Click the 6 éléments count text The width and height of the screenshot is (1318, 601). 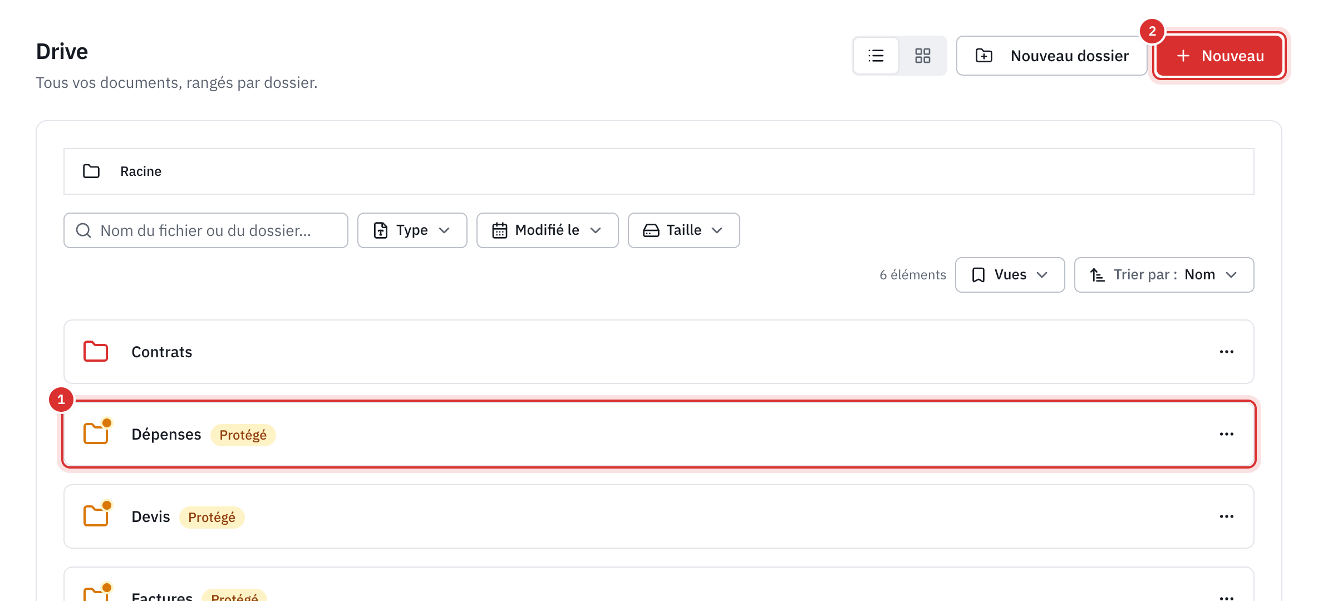click(913, 275)
